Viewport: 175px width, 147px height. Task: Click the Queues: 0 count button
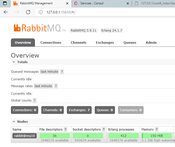pos(105,110)
